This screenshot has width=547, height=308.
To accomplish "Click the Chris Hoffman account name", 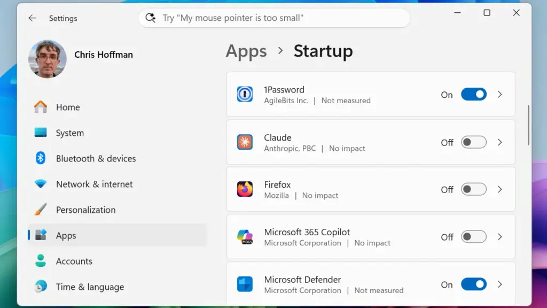I will (104, 55).
